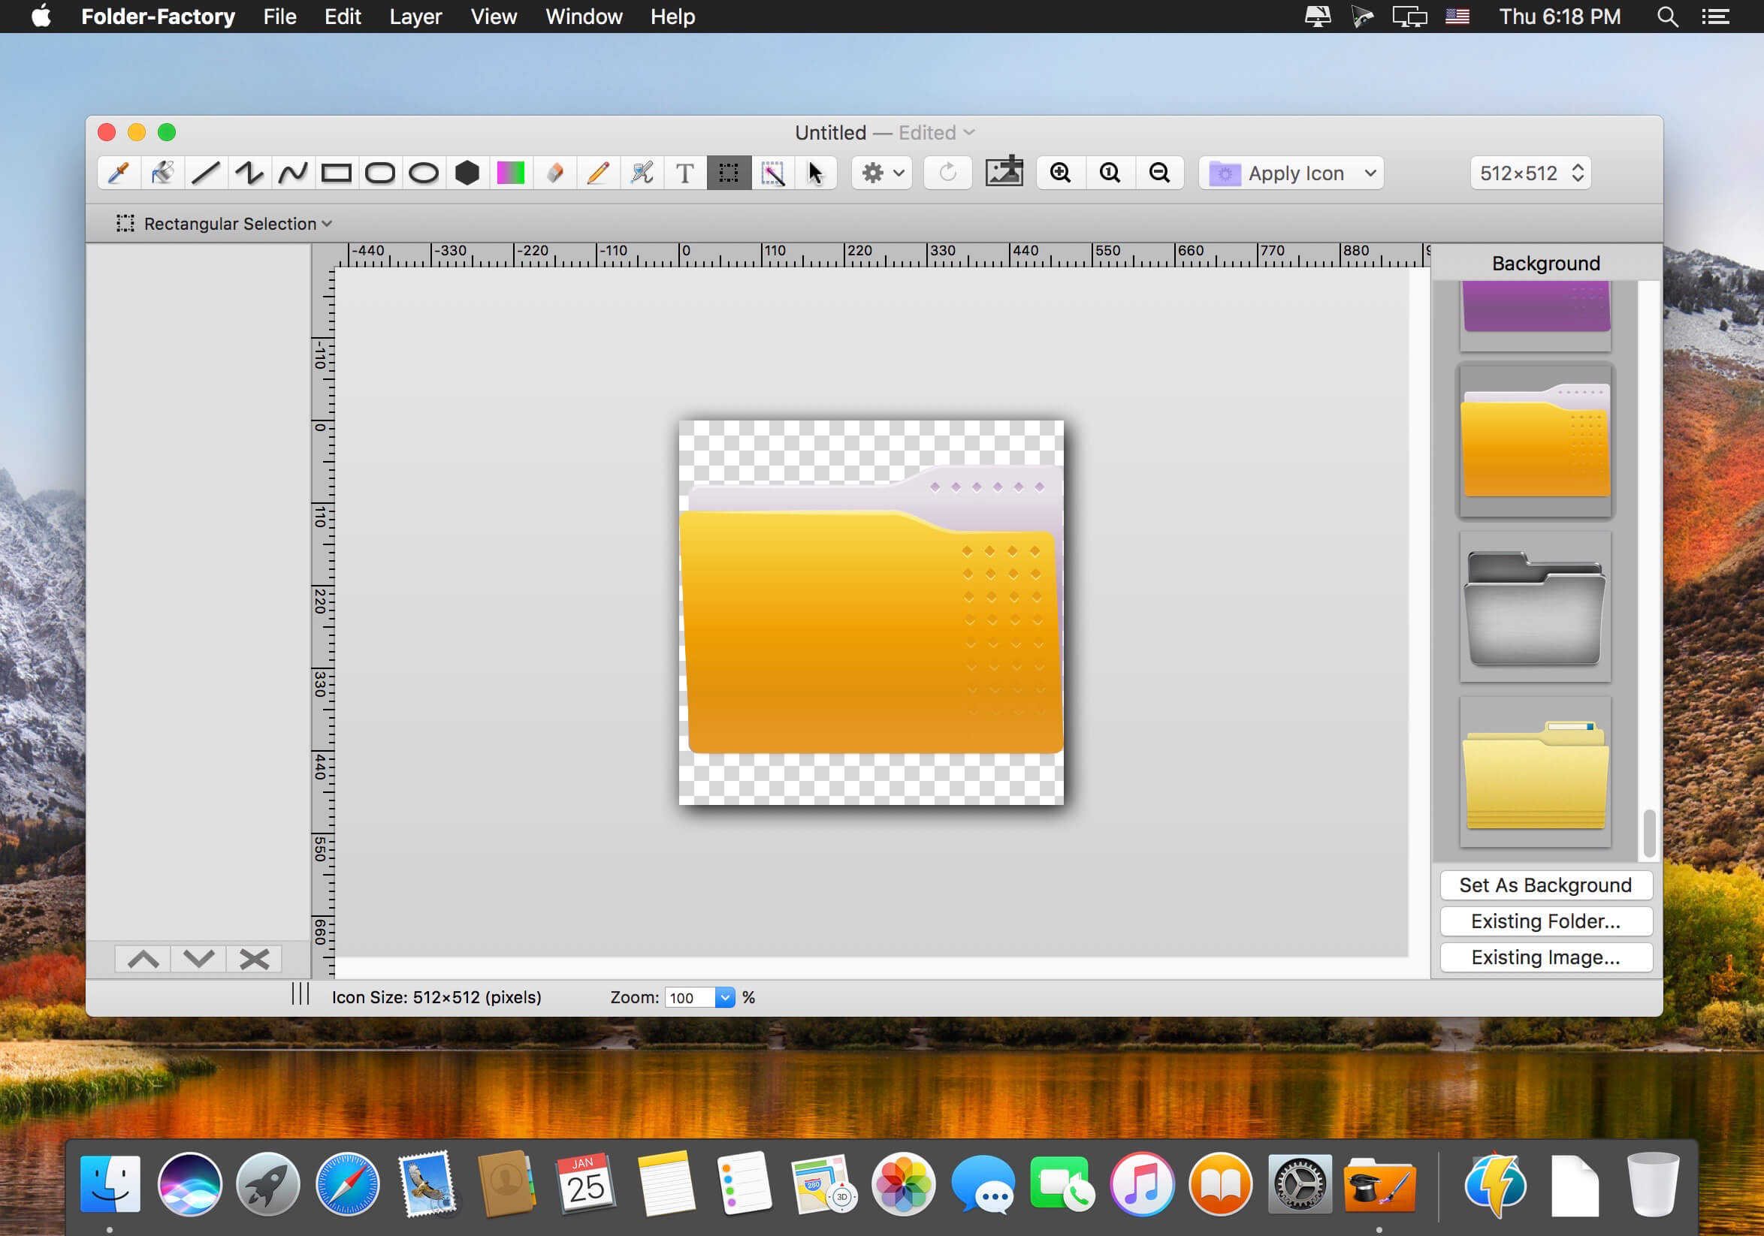This screenshot has width=1764, height=1236.
Task: Select the paint bucket fill tool
Action: tap(162, 173)
